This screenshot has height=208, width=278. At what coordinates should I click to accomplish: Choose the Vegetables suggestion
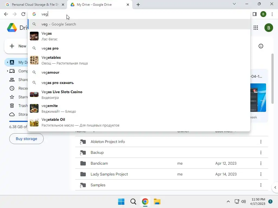click(139, 60)
